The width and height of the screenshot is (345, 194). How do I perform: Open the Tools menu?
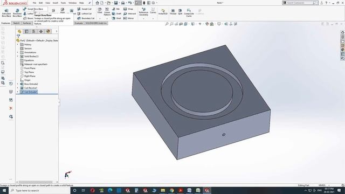tap(63, 3)
